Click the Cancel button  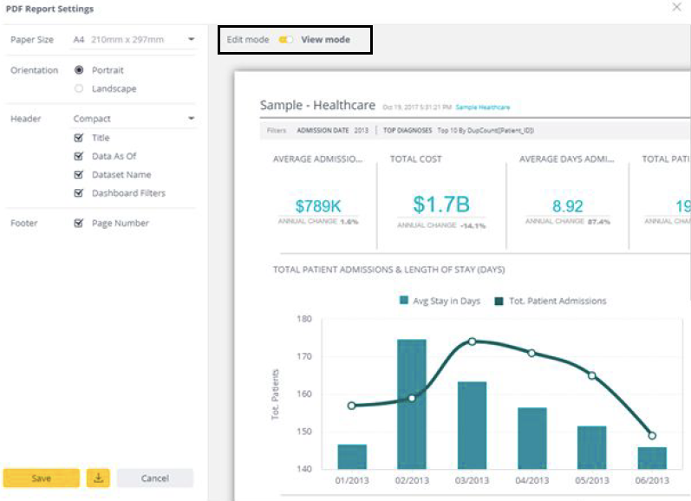[154, 478]
